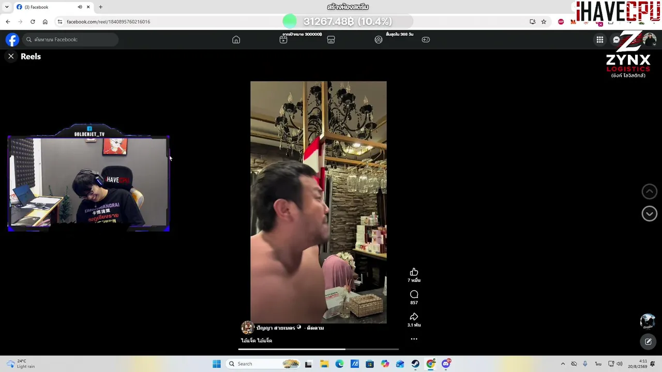Search Facebook in the search field
The width and height of the screenshot is (662, 372).
70,40
